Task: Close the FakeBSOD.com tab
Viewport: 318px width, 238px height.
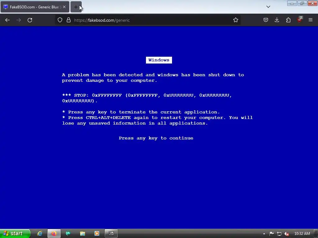Action: [x=64, y=7]
